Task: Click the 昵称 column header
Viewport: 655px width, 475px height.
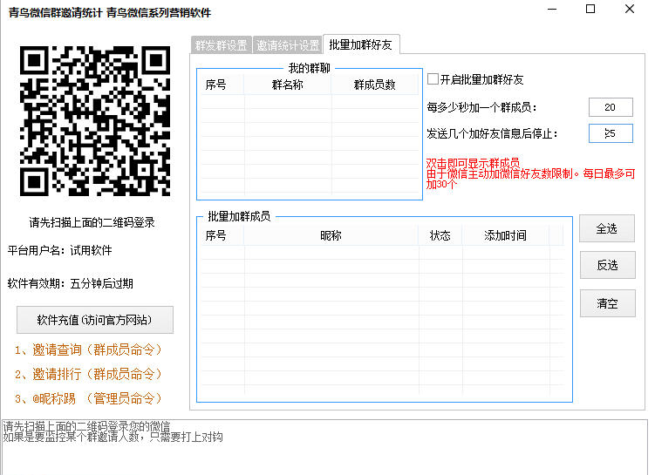Action: (x=331, y=235)
